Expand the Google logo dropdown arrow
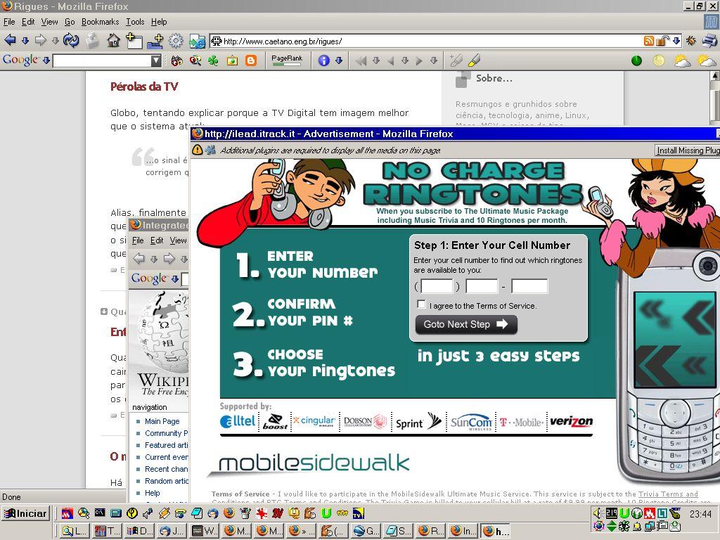720x540 pixels. (46, 60)
